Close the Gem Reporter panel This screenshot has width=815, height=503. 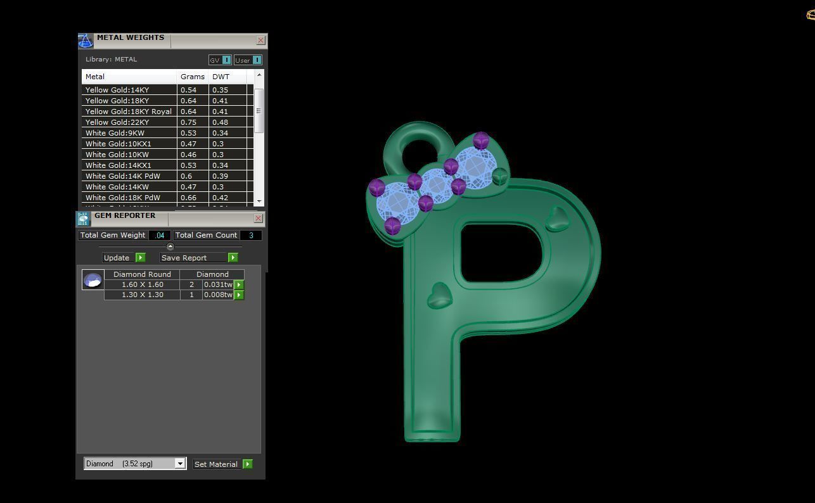pyautogui.click(x=258, y=219)
